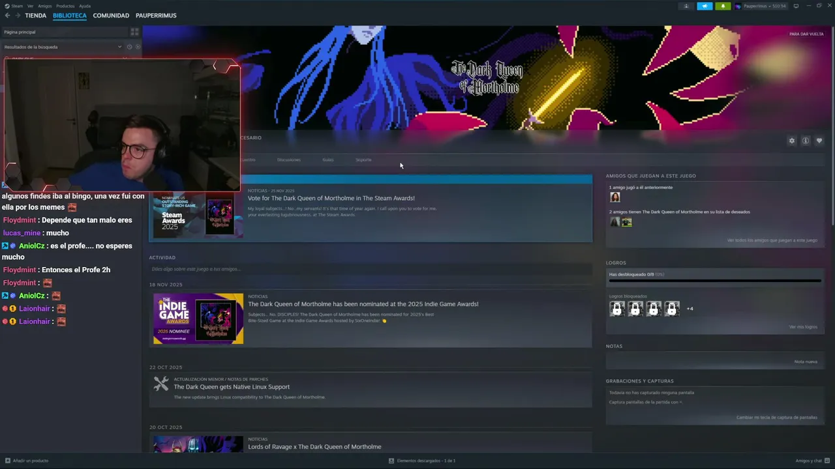Switch to the TIENDA tab
Screen dimensions: 835x469
point(36,15)
